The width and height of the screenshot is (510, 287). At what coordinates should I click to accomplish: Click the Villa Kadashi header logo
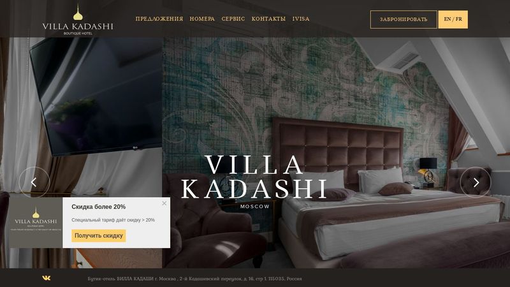78,19
